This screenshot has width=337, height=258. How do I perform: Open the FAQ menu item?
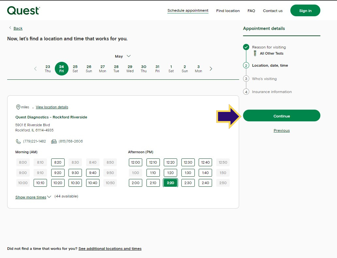coord(251,11)
